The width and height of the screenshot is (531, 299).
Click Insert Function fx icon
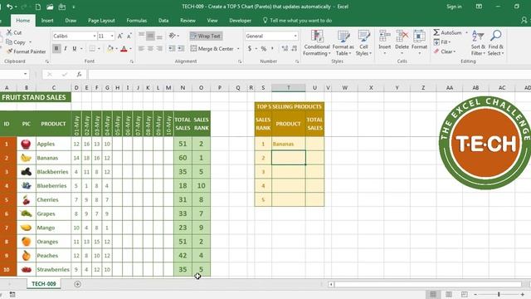79,74
